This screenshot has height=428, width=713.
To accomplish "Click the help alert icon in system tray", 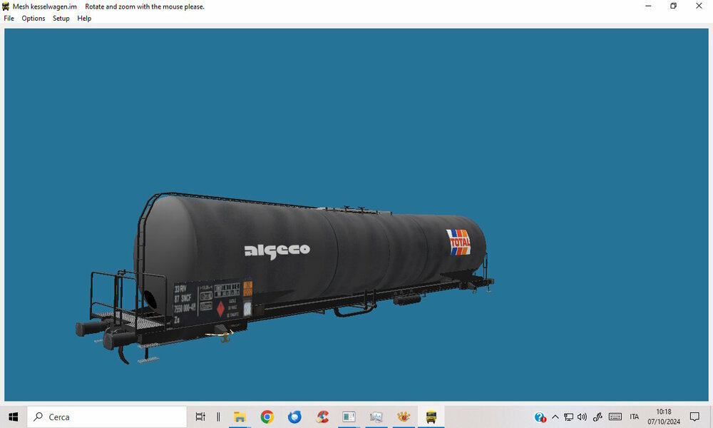I will (x=540, y=417).
